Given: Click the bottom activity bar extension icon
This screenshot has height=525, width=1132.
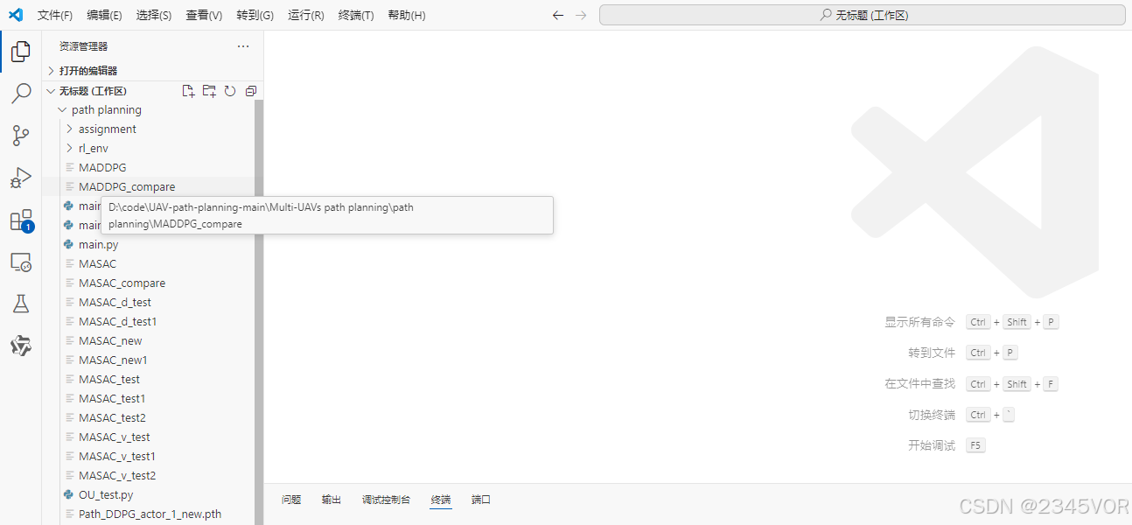Looking at the screenshot, I should pyautogui.click(x=21, y=346).
